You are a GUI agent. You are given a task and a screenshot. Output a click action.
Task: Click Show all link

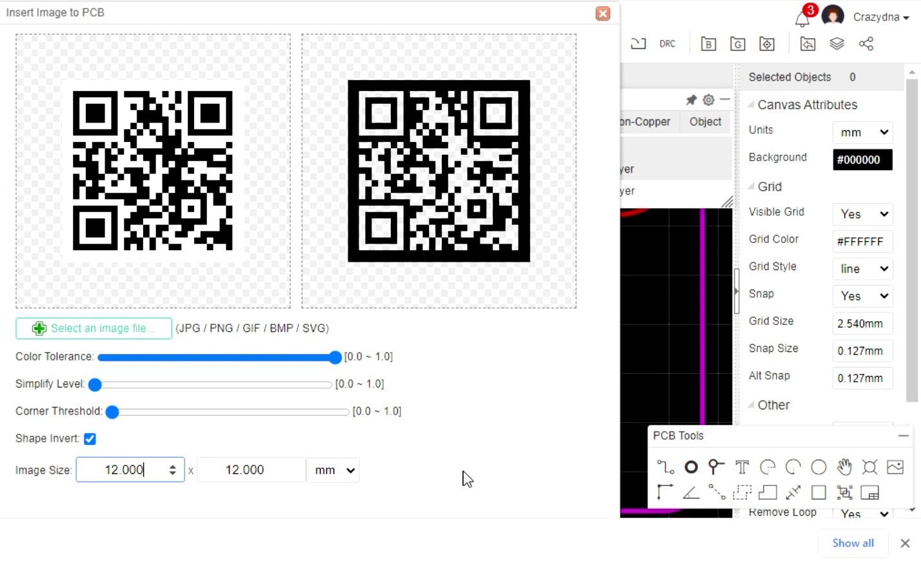[x=853, y=543]
